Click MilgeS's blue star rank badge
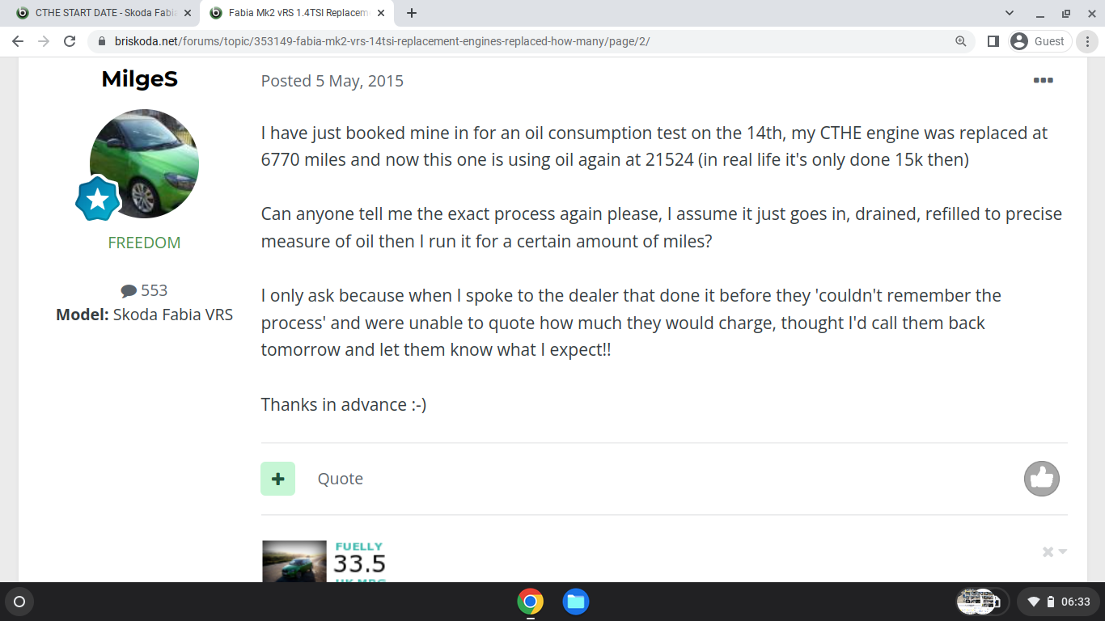Image resolution: width=1105 pixels, height=621 pixels. click(x=98, y=198)
